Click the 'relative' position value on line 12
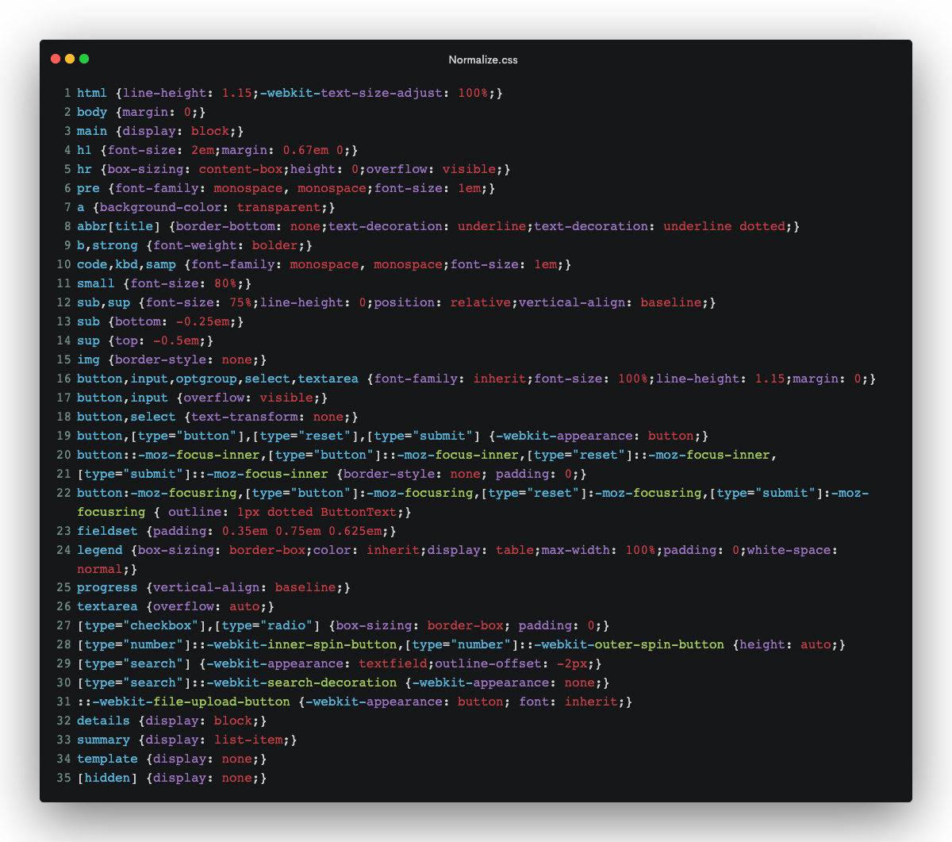Viewport: 952px width, 842px height. pos(481,302)
